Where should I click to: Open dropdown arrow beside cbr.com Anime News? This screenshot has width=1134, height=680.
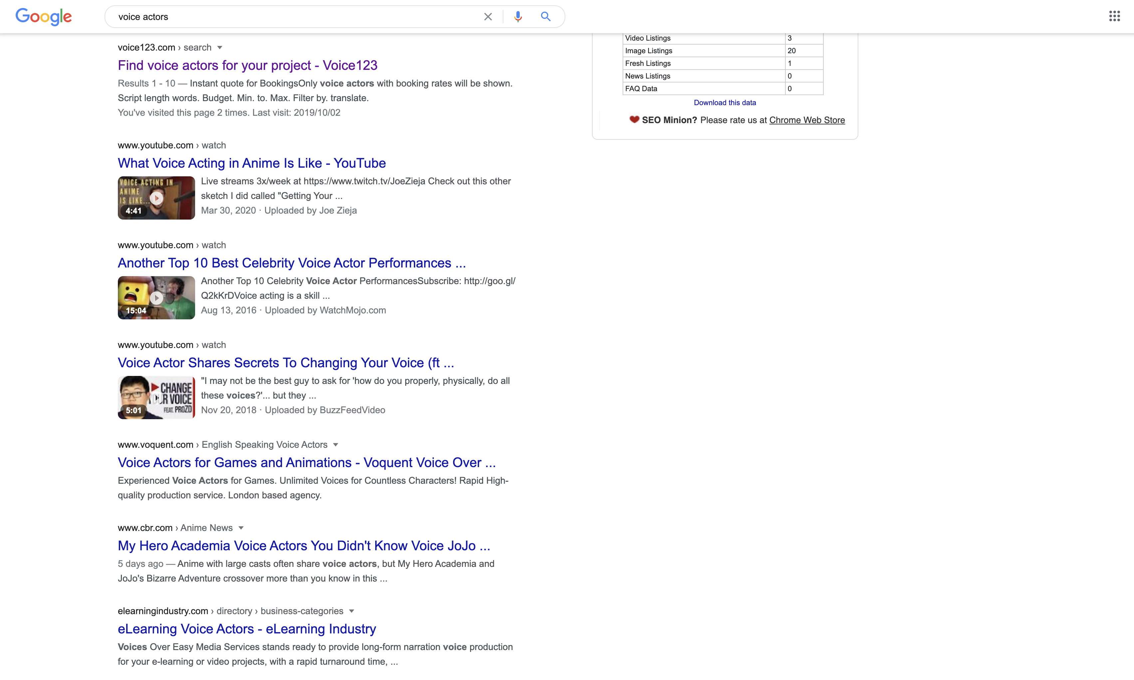point(241,528)
